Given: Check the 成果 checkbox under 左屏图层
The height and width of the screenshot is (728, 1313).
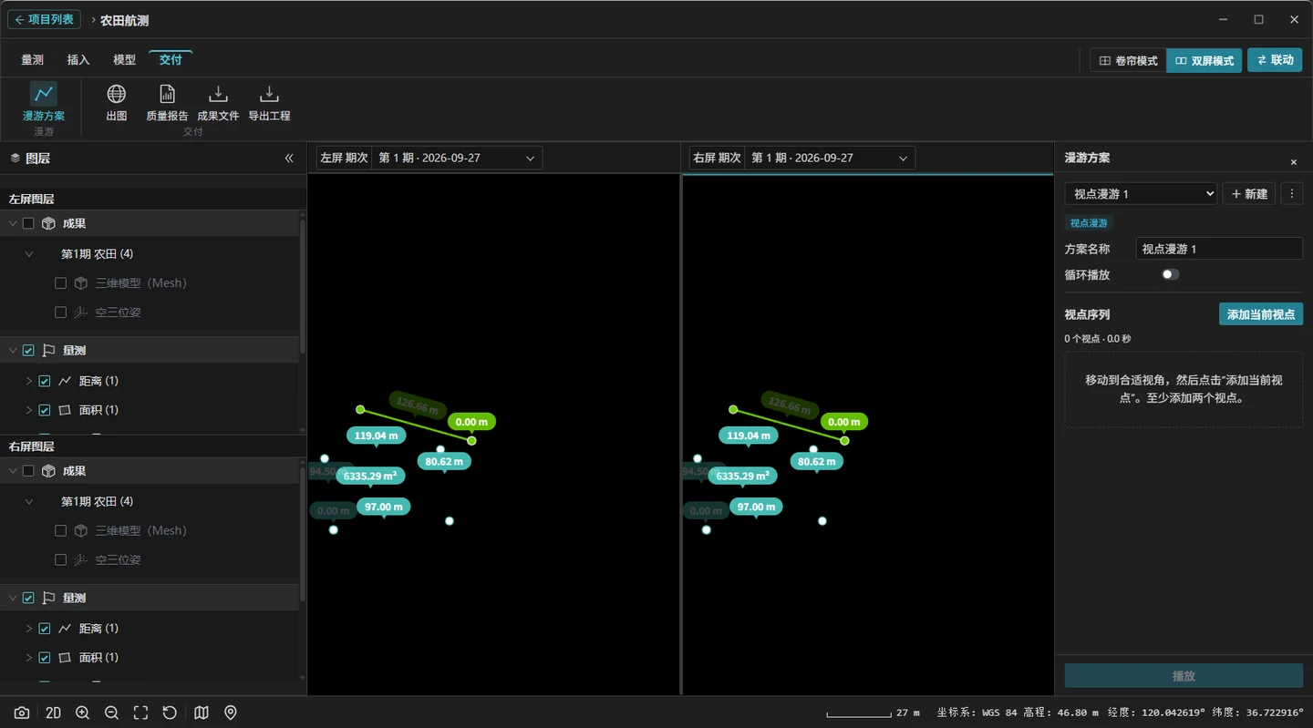Looking at the screenshot, I should tap(28, 223).
